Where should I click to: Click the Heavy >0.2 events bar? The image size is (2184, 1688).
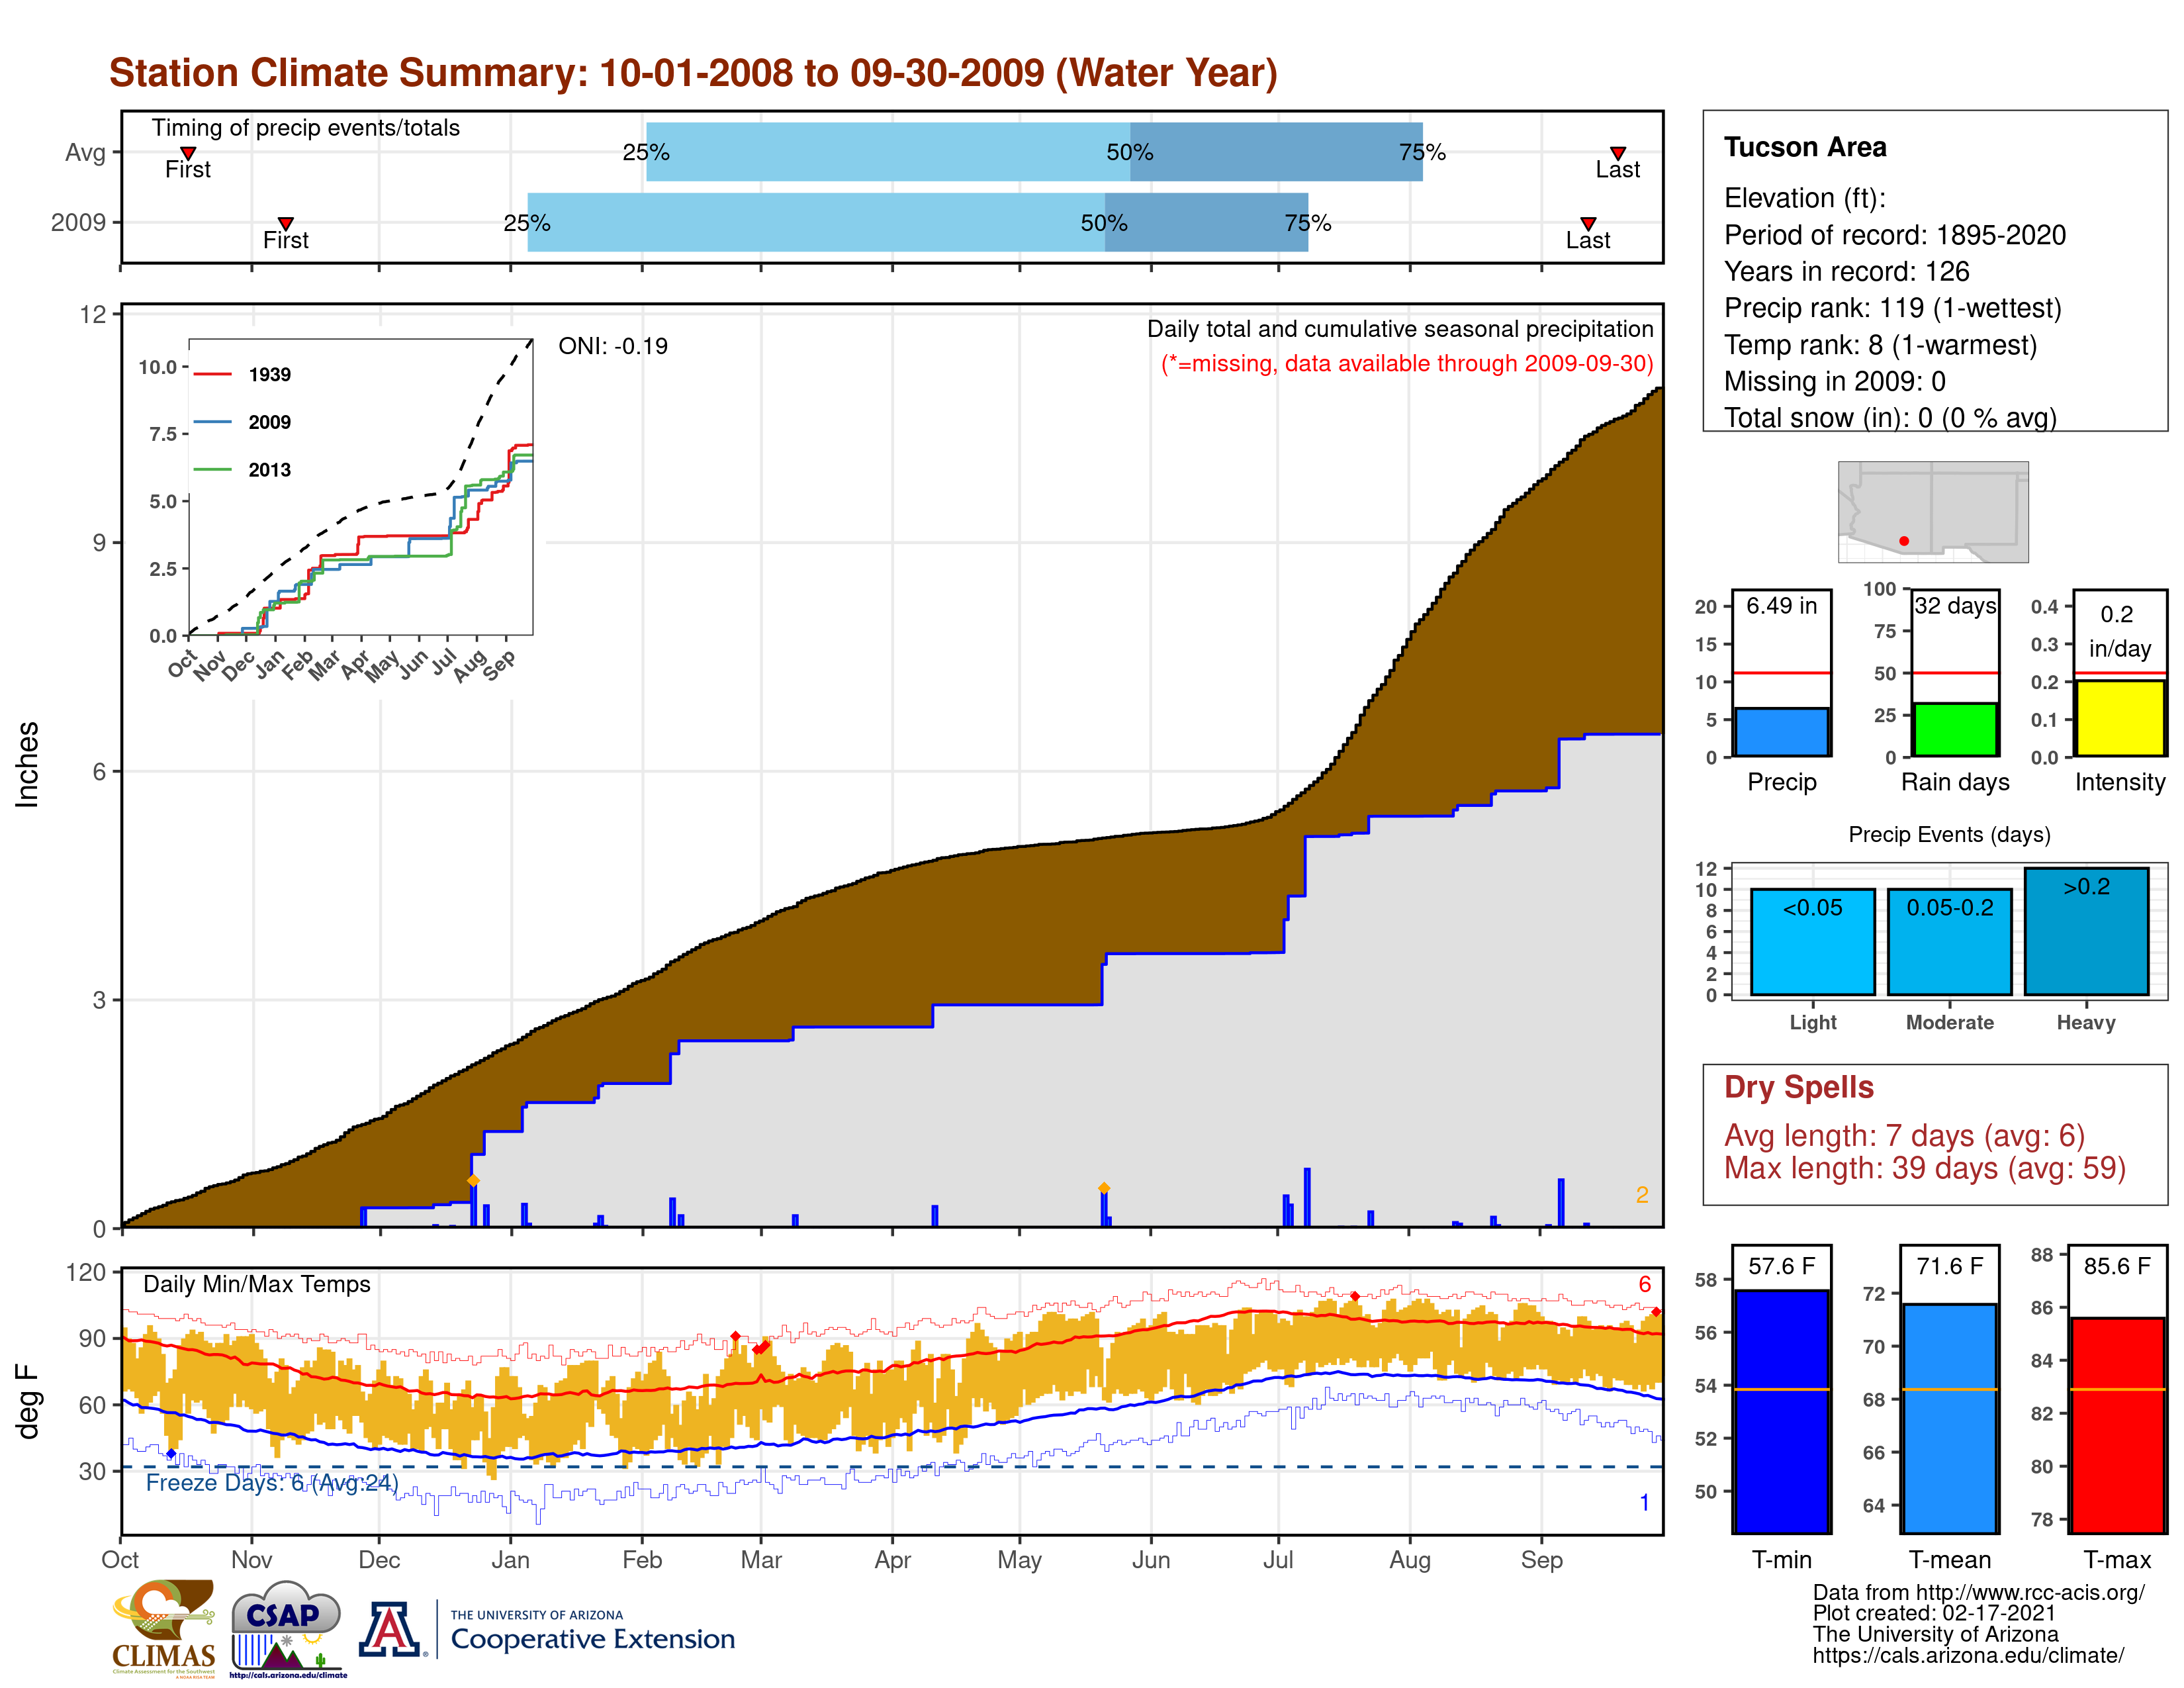coord(2087,931)
